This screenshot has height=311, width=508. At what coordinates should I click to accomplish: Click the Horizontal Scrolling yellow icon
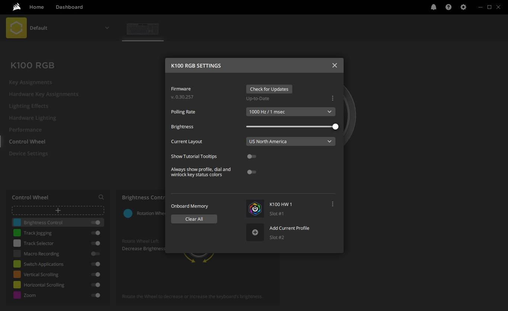17,285
